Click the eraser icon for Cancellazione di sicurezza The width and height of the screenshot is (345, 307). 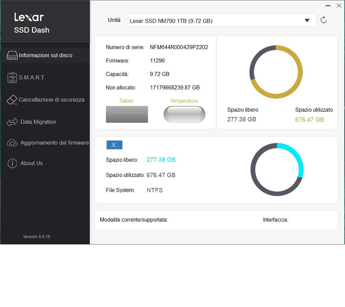12,100
